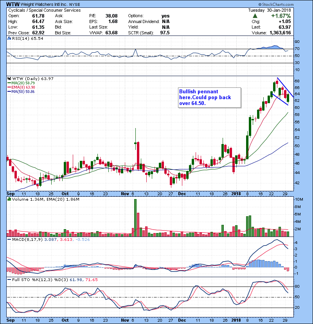The image size is (313, 324).
Task: Click the NYSE exchange label
Action: (75, 5)
